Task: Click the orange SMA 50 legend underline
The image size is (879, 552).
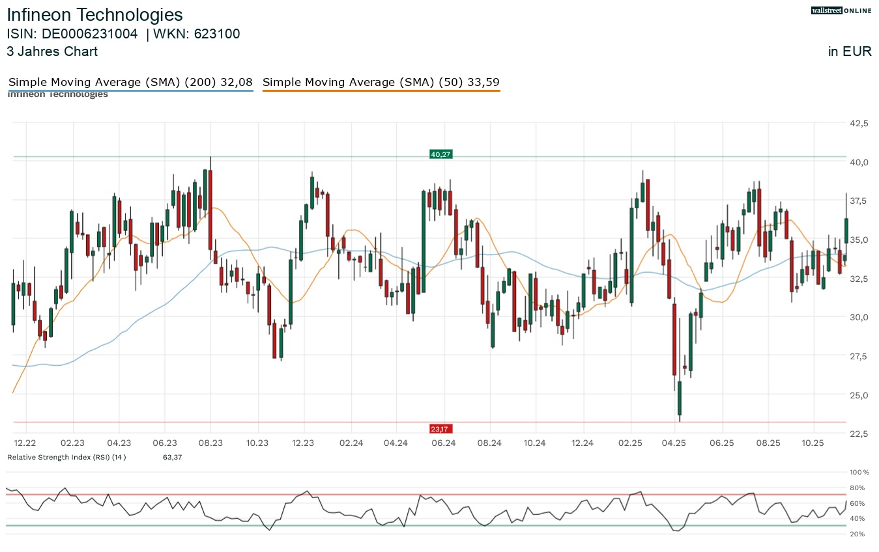Action: [381, 91]
